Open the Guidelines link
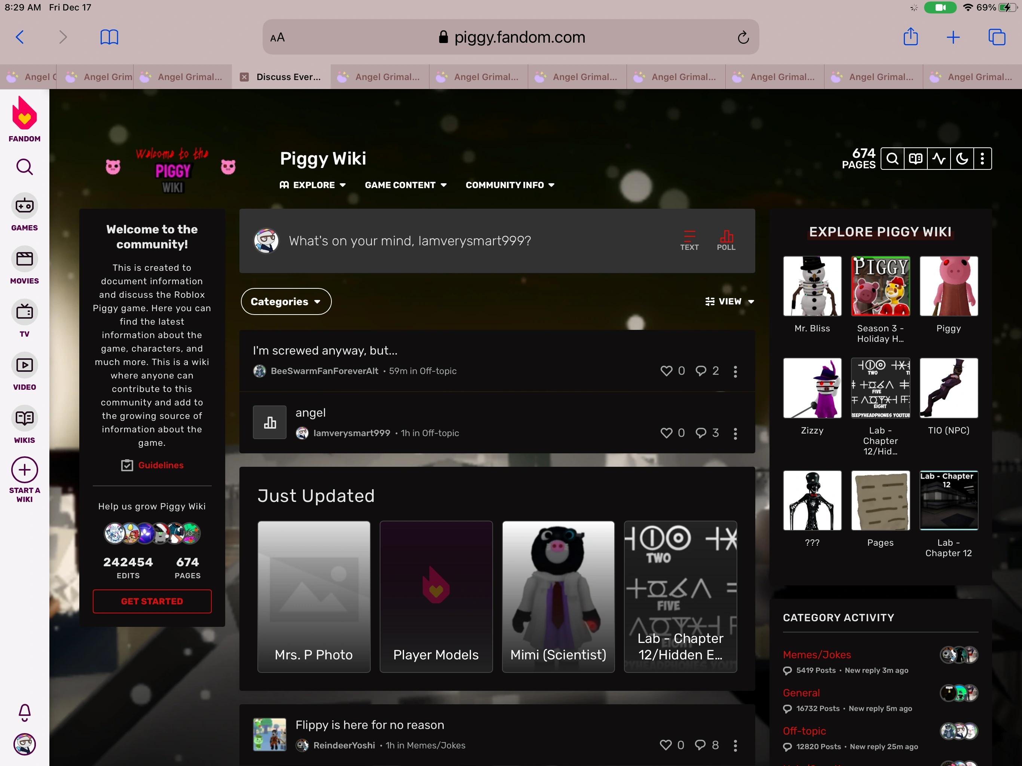 (x=160, y=465)
